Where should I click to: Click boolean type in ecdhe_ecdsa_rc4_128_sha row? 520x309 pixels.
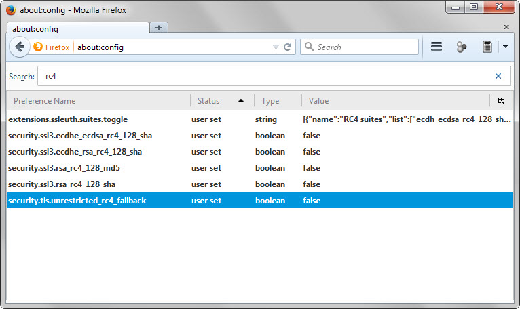click(x=270, y=136)
